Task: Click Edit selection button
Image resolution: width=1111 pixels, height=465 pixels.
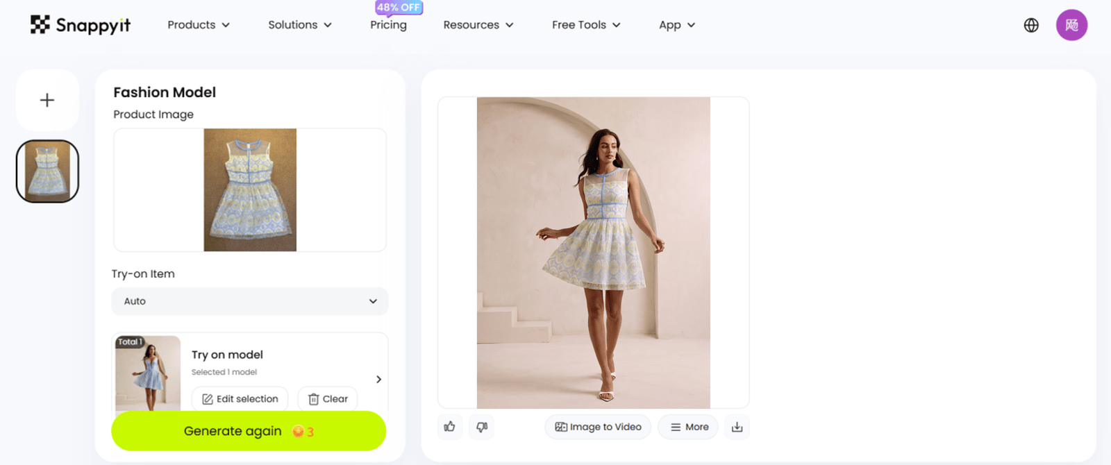Action: pyautogui.click(x=240, y=399)
